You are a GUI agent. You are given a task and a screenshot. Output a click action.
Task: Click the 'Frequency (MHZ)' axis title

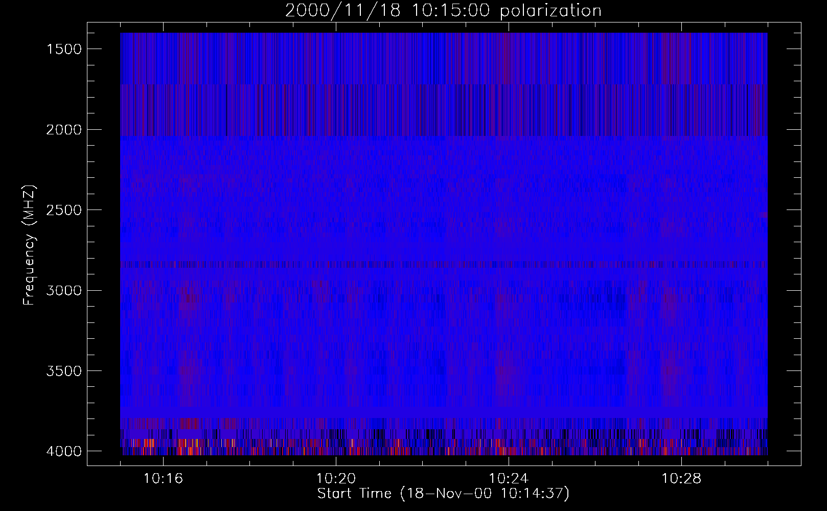click(29, 245)
